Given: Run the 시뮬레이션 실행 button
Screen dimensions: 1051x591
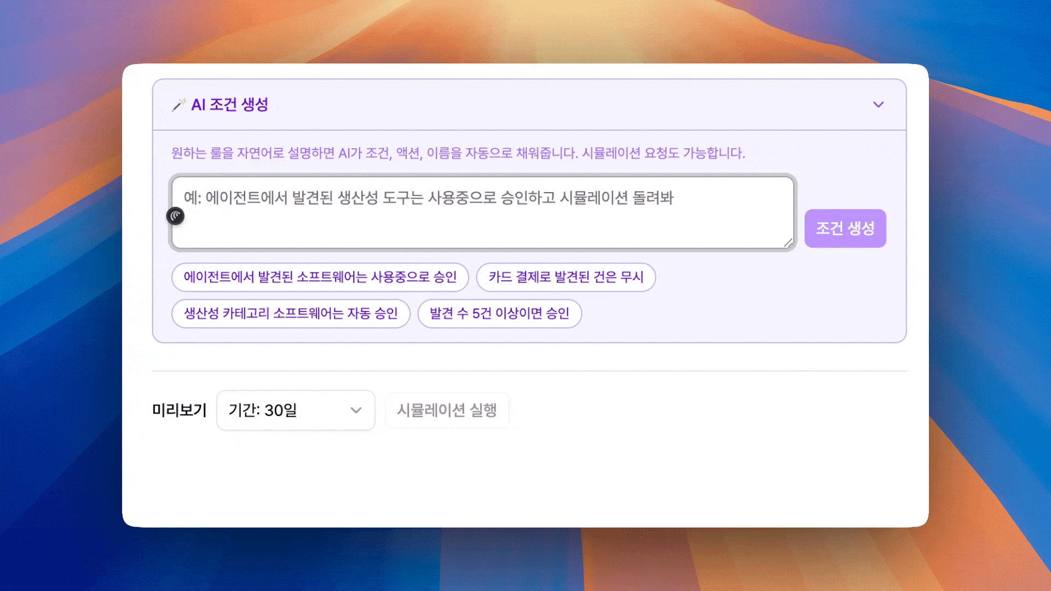Looking at the screenshot, I should (x=447, y=410).
